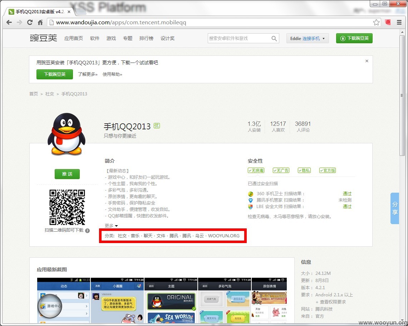
Task: Click the 官方版 safety badge
Action: coord(328,171)
